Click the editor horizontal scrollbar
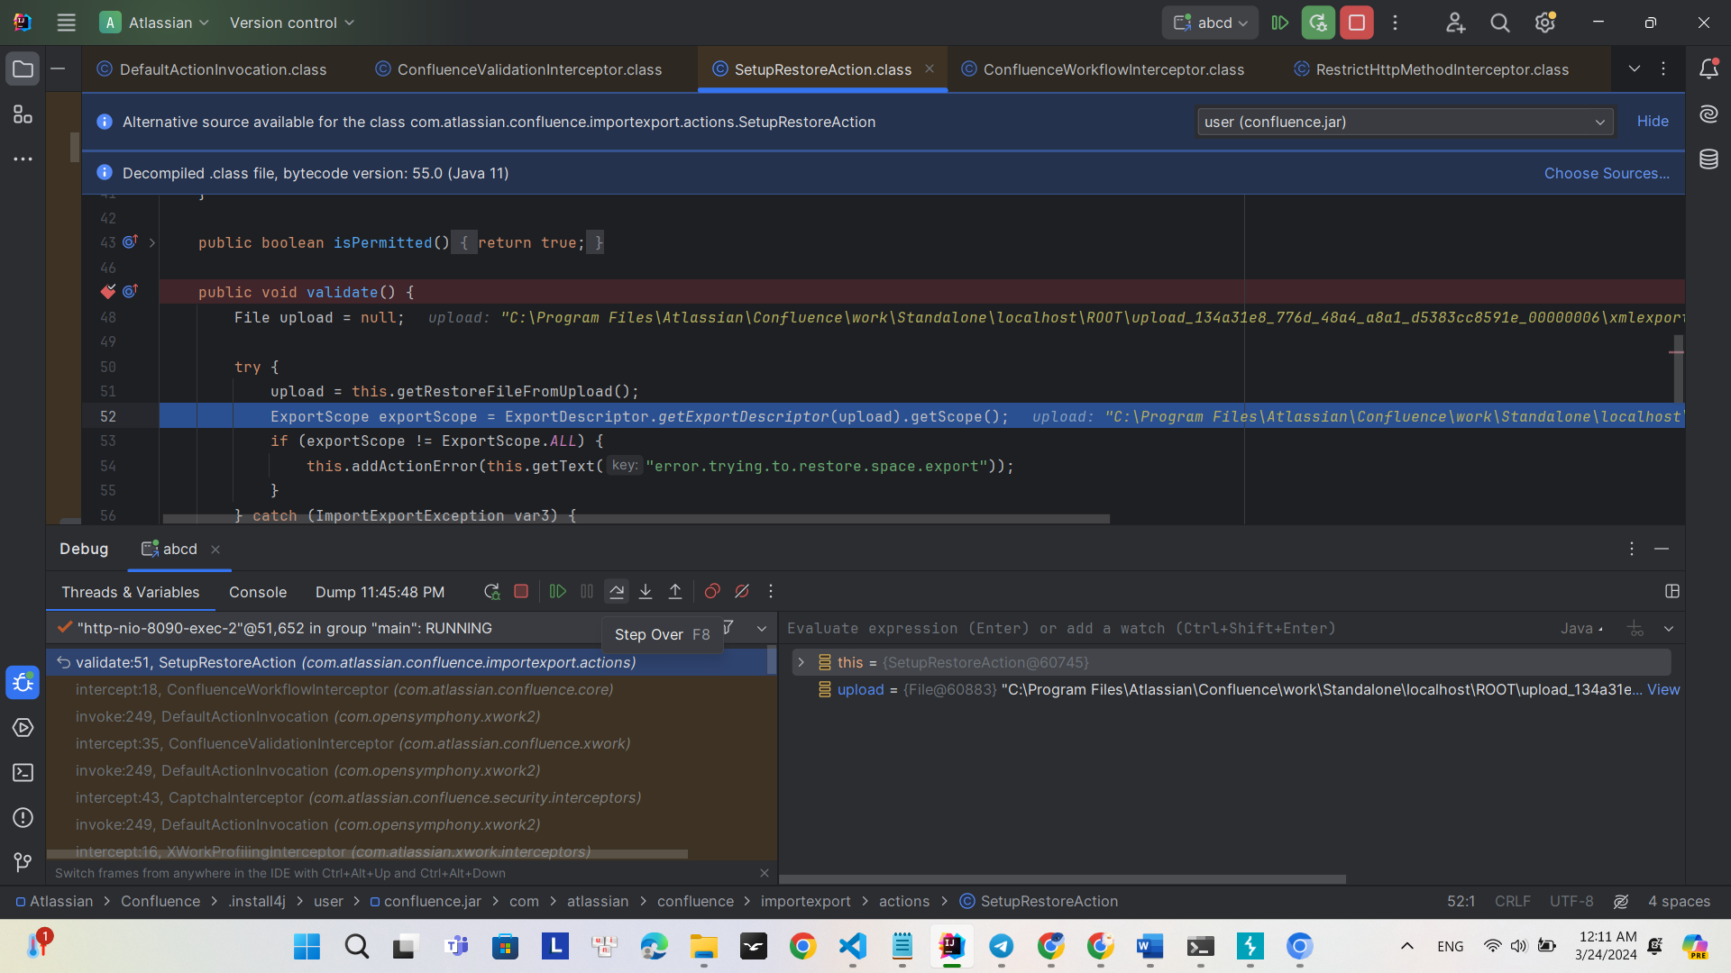The height and width of the screenshot is (973, 1731). click(x=636, y=519)
